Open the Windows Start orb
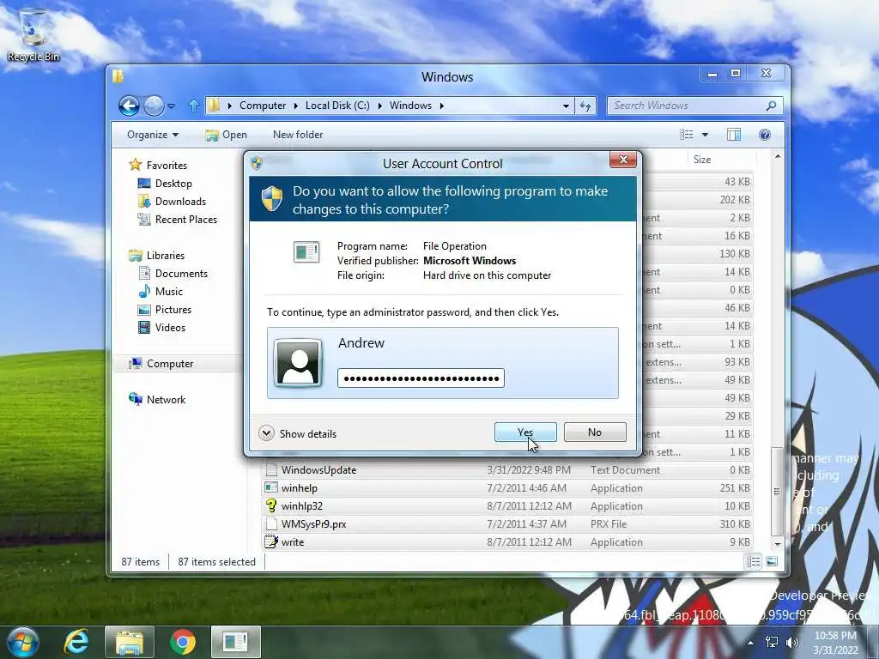 tap(22, 642)
